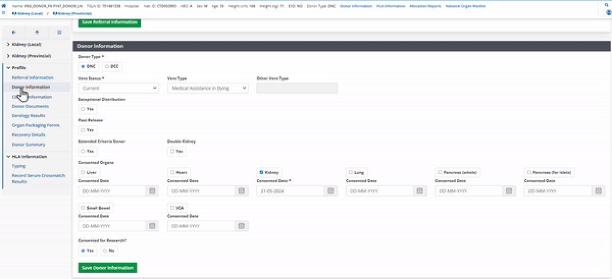The width and height of the screenshot is (612, 279).
Task: Uncheck the Kidney consented organ checkbox
Action: pyautogui.click(x=262, y=173)
